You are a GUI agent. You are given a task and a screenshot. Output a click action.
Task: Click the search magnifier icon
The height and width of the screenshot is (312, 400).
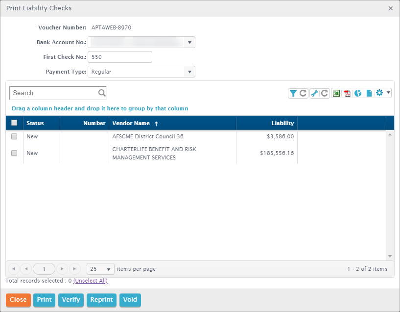click(102, 93)
